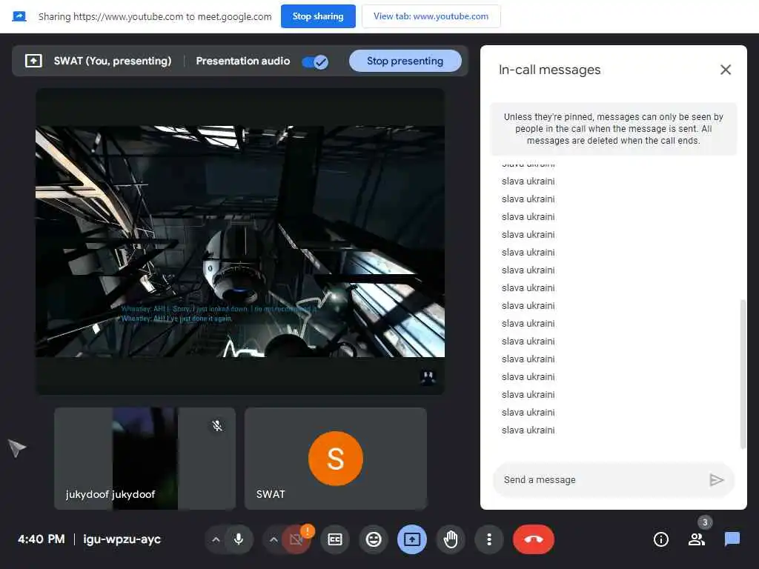Click the small icon below the presentation
Image resolution: width=759 pixels, height=569 pixels.
(428, 377)
